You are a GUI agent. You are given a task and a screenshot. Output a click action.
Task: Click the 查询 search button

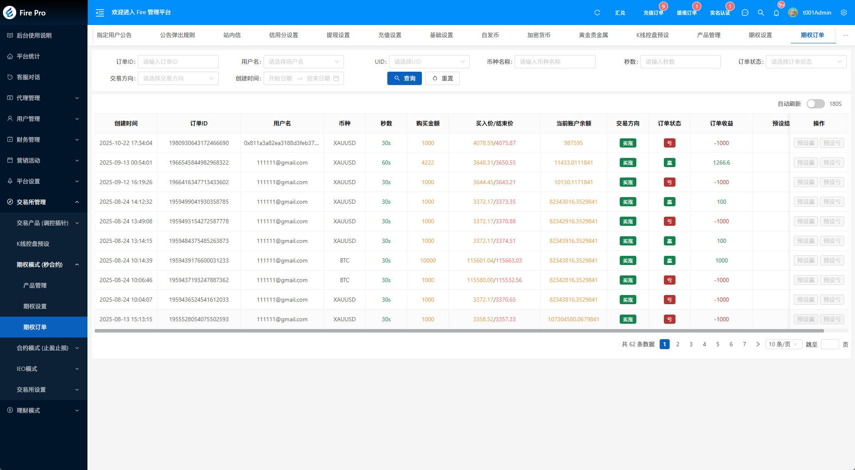[404, 78]
